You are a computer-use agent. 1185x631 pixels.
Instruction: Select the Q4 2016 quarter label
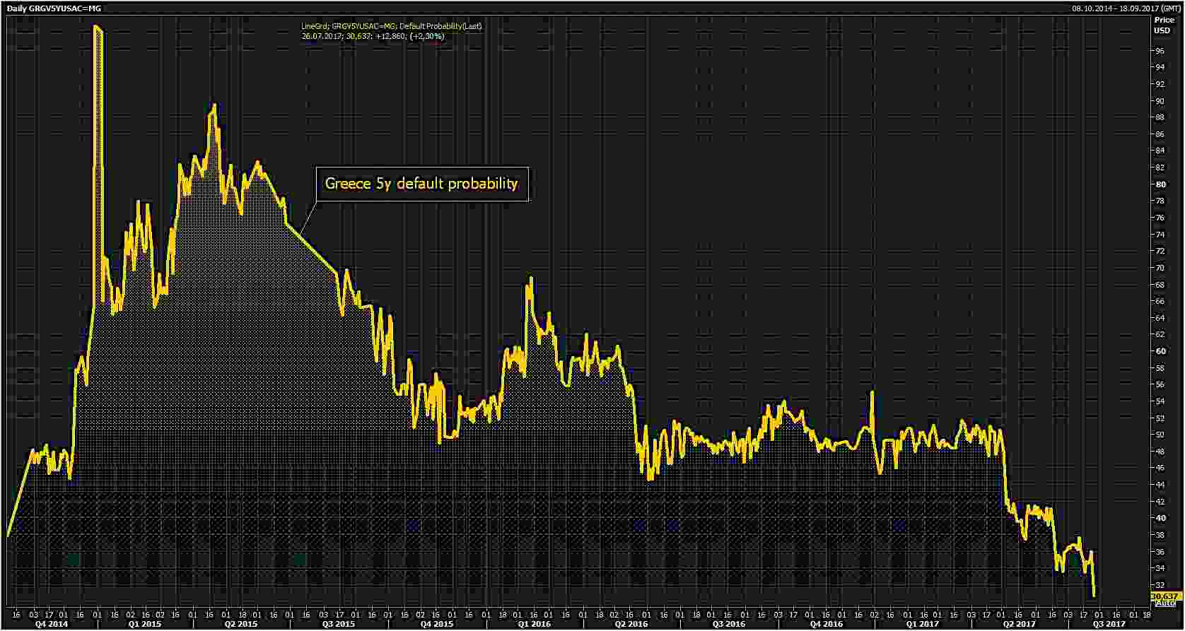click(826, 624)
